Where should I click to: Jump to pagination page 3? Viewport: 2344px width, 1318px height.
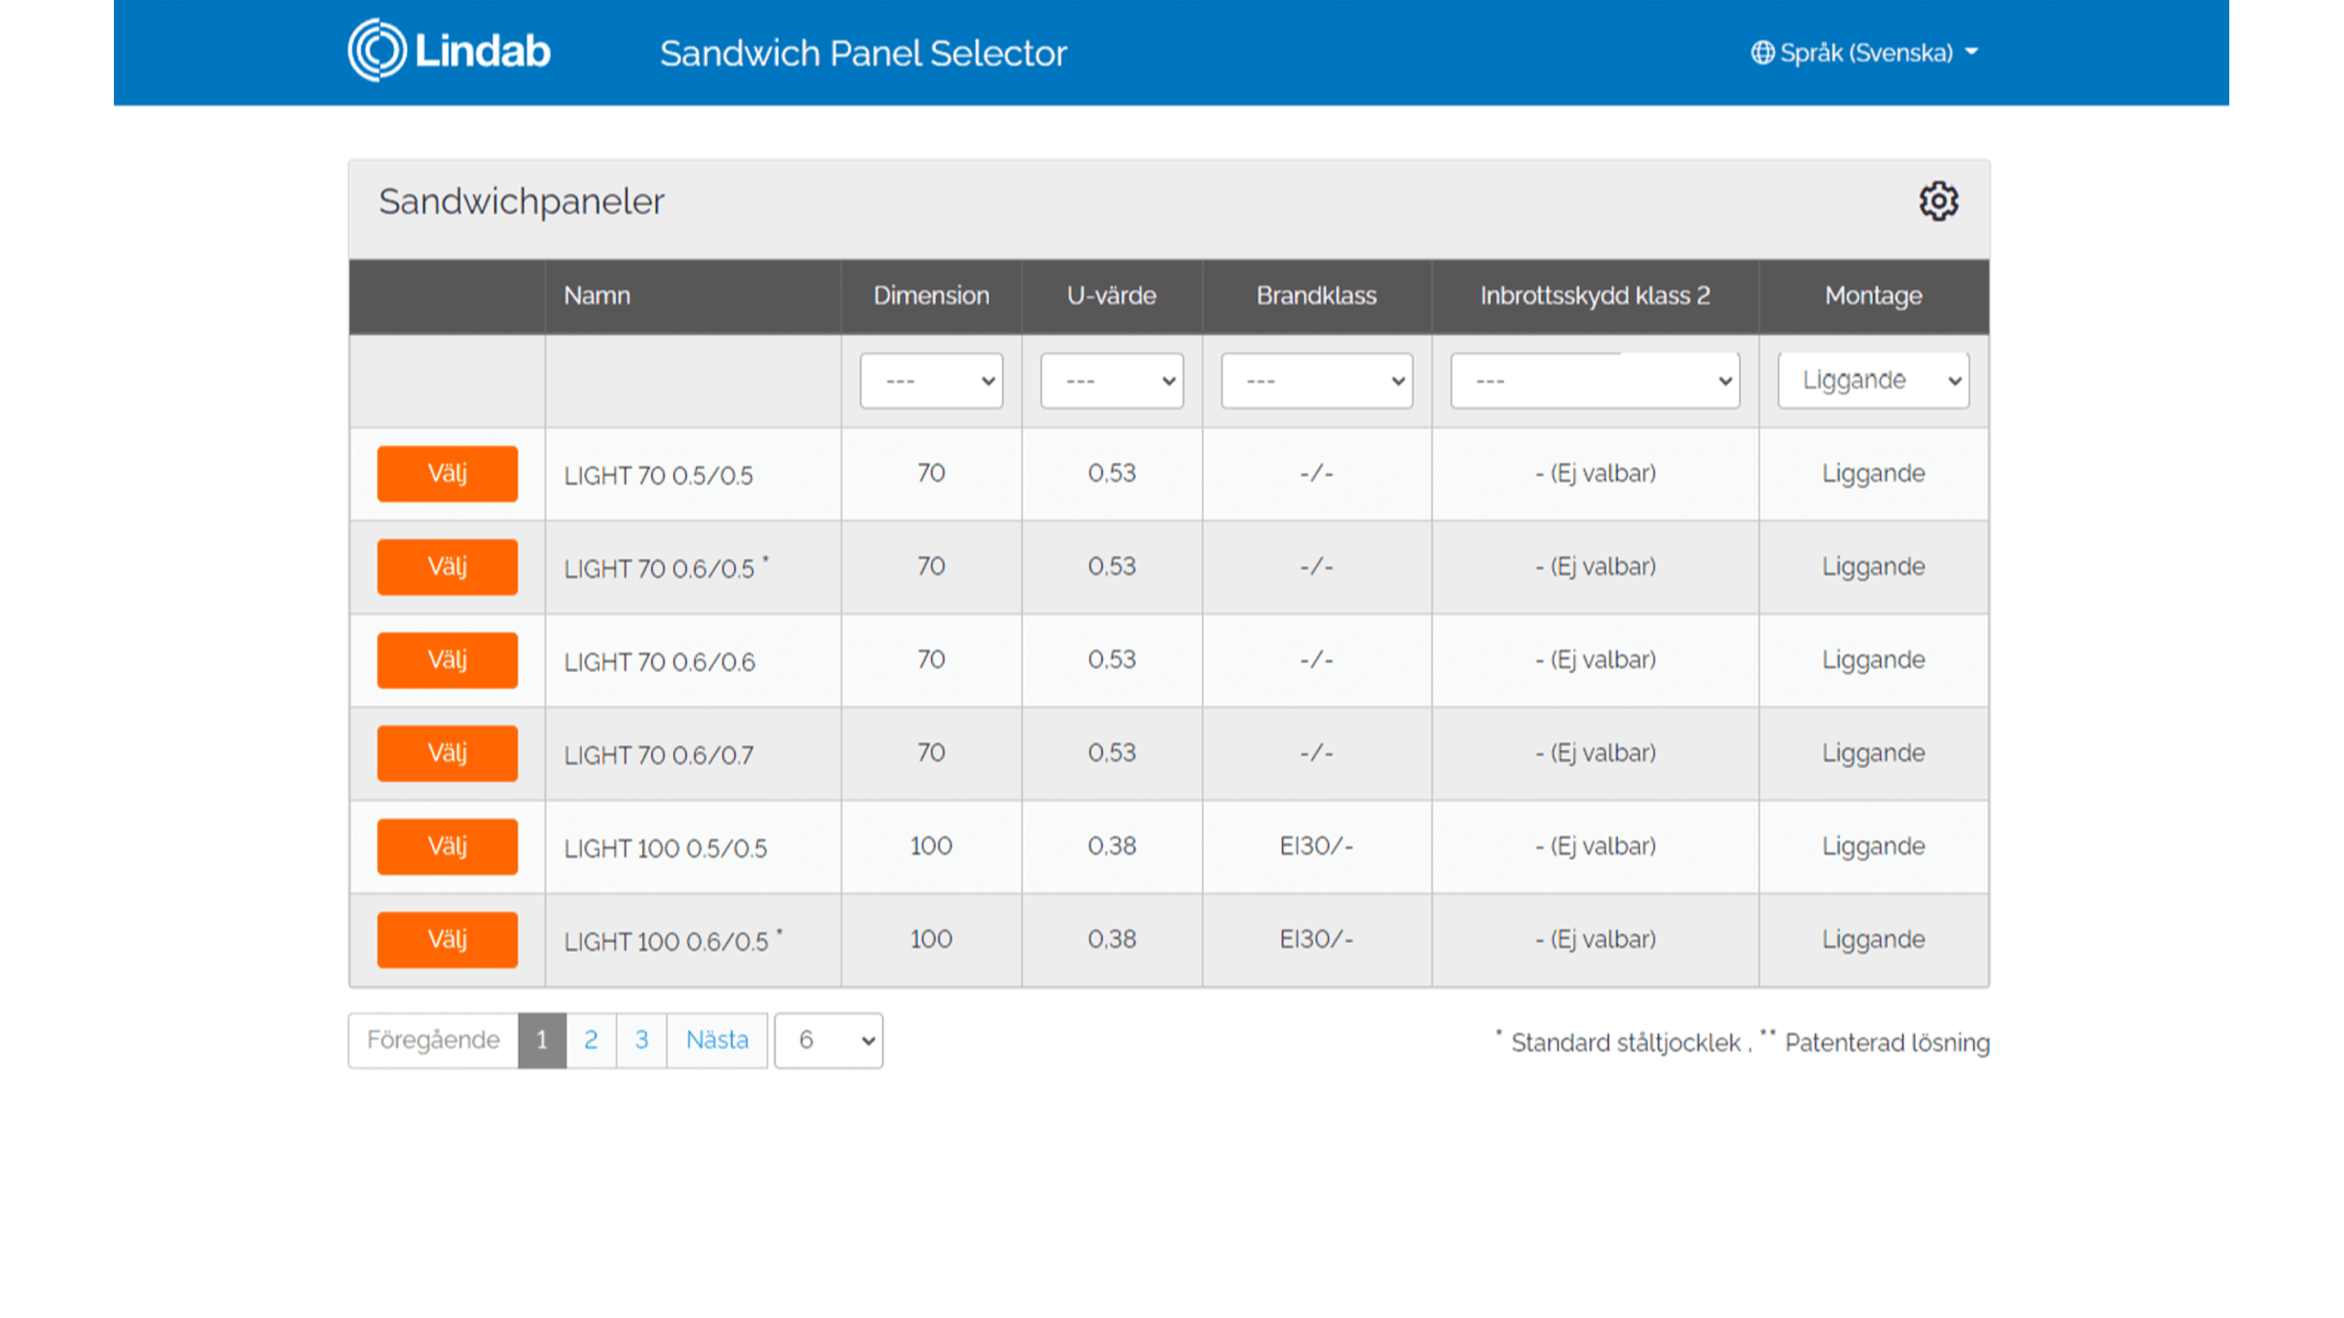(641, 1040)
